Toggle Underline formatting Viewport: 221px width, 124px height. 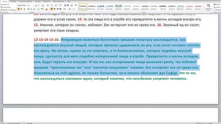tap(25, 9)
